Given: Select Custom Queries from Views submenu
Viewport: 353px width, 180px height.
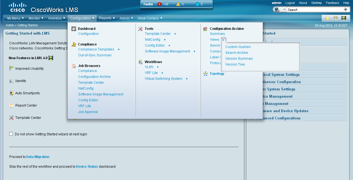Looking at the screenshot, I should click(238, 47).
